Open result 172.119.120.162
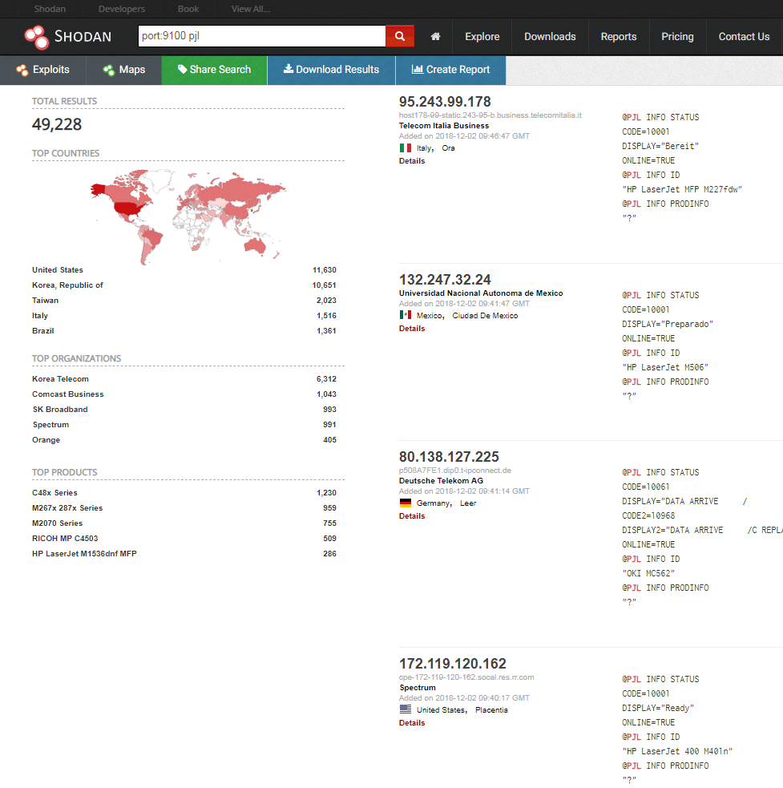Viewport: 783px width, 788px height. 452,664
